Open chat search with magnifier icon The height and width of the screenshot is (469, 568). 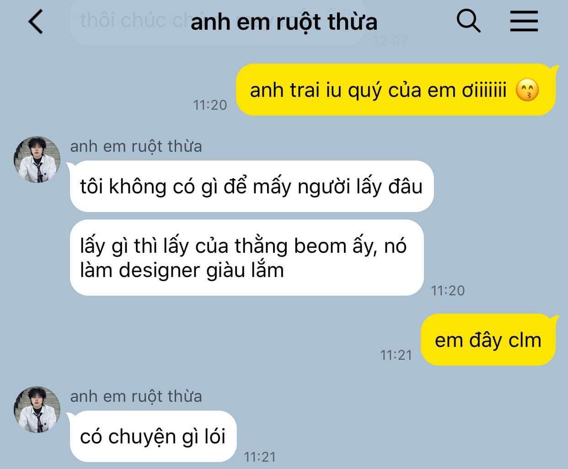click(469, 21)
